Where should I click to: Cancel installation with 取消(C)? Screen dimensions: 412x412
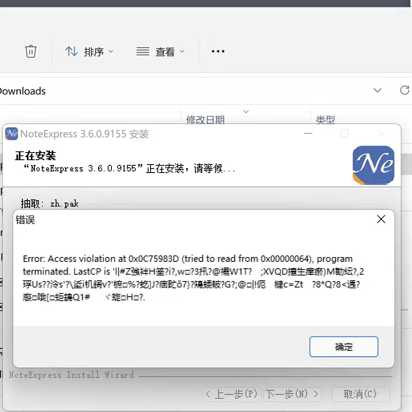(360, 394)
